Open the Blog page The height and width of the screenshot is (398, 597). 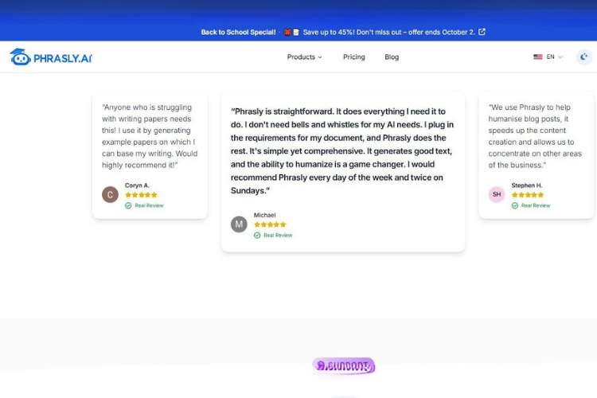click(392, 57)
